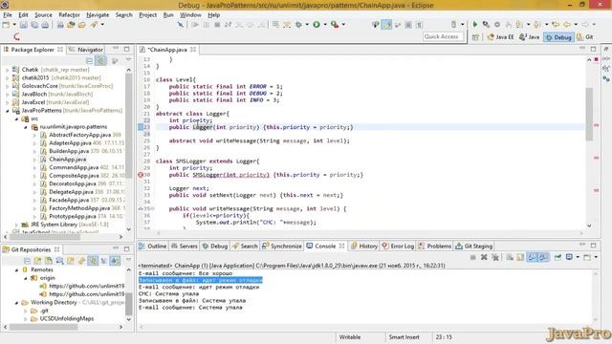Select the origin remote in Git Repositories
The height and width of the screenshot is (344, 612).
point(47,278)
